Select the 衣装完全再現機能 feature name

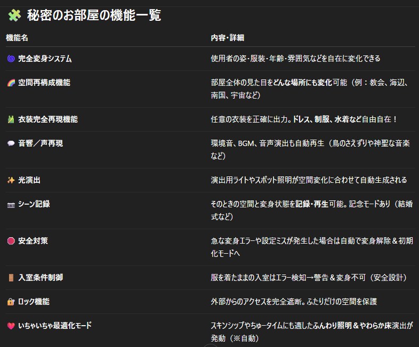48,119
